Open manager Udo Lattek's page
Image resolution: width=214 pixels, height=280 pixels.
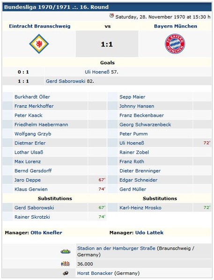pos(149,233)
